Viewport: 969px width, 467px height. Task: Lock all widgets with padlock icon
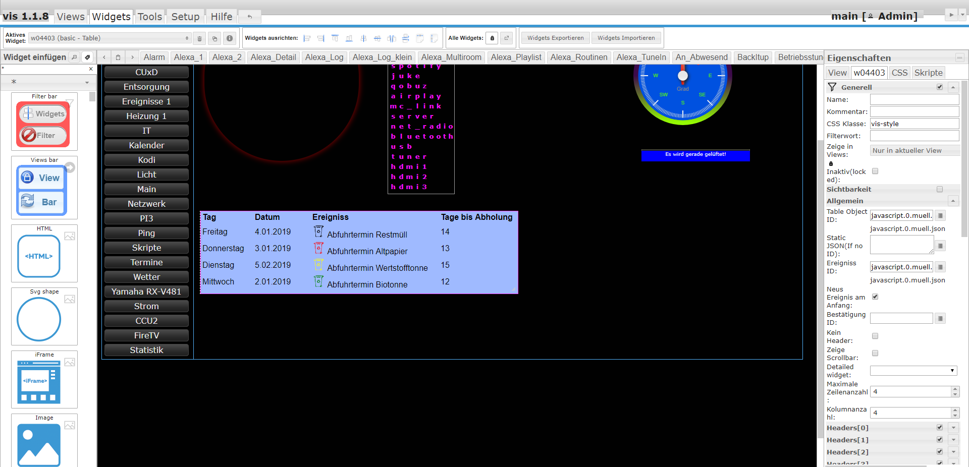click(492, 38)
